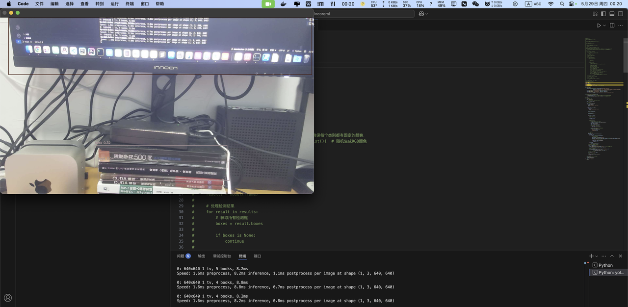Click the command center search field
The height and width of the screenshot is (307, 628).
tap(363, 14)
